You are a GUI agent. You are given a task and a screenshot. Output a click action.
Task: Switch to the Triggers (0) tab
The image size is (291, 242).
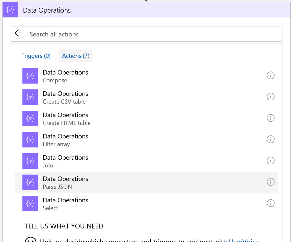tap(36, 56)
